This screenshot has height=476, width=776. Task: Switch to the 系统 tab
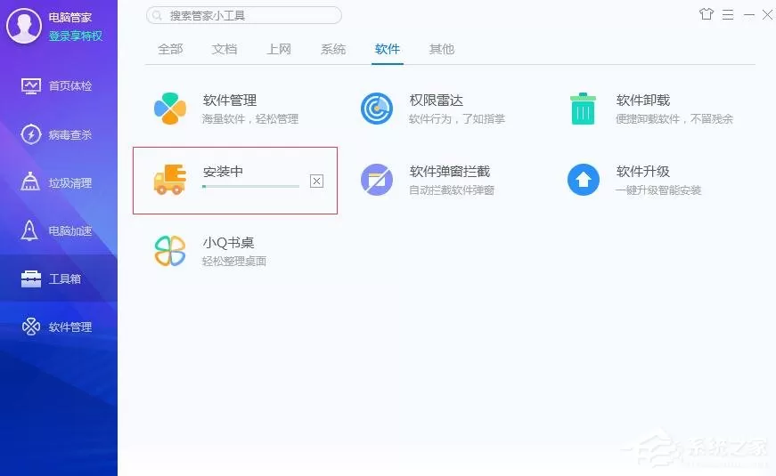333,49
